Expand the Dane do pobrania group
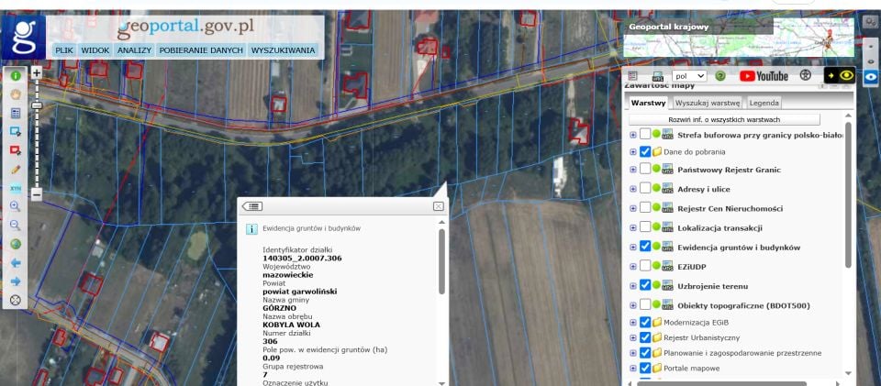Viewport: 881px width, 386px height. (633, 151)
